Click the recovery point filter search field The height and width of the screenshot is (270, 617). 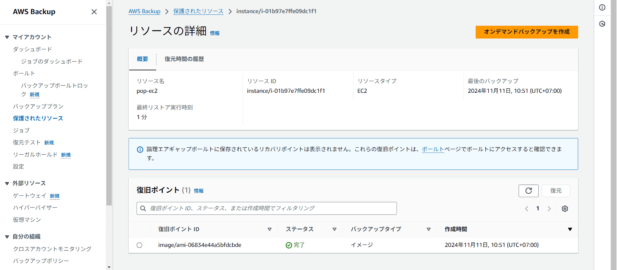[x=267, y=208]
